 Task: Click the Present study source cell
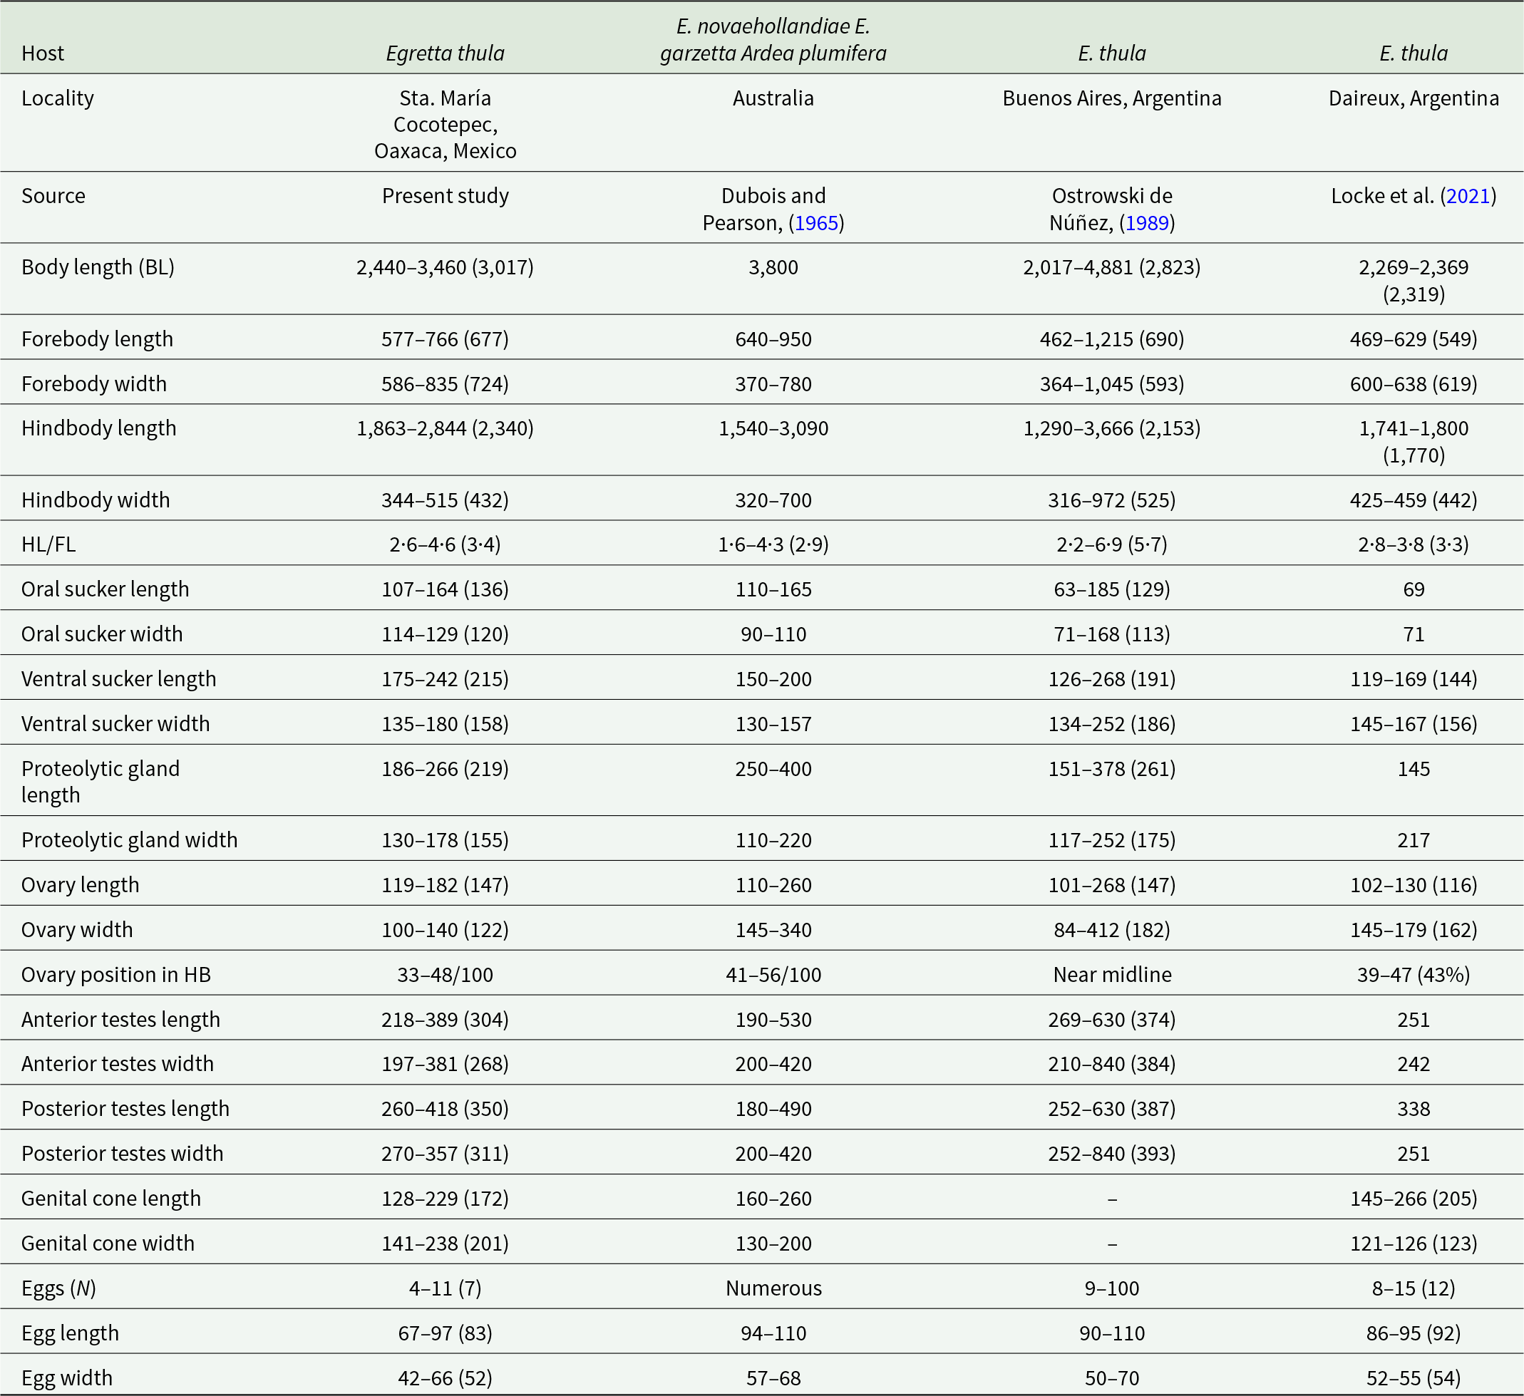click(445, 196)
